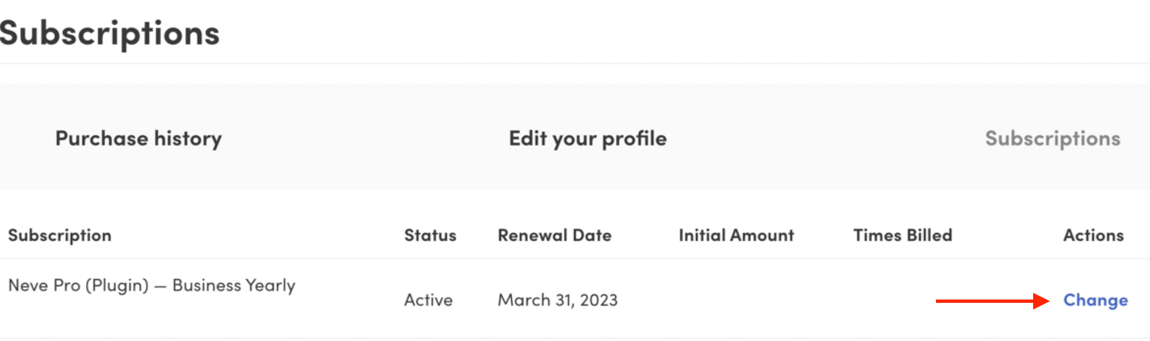1150x341 pixels.
Task: Click the Actions column header
Action: click(x=1093, y=235)
